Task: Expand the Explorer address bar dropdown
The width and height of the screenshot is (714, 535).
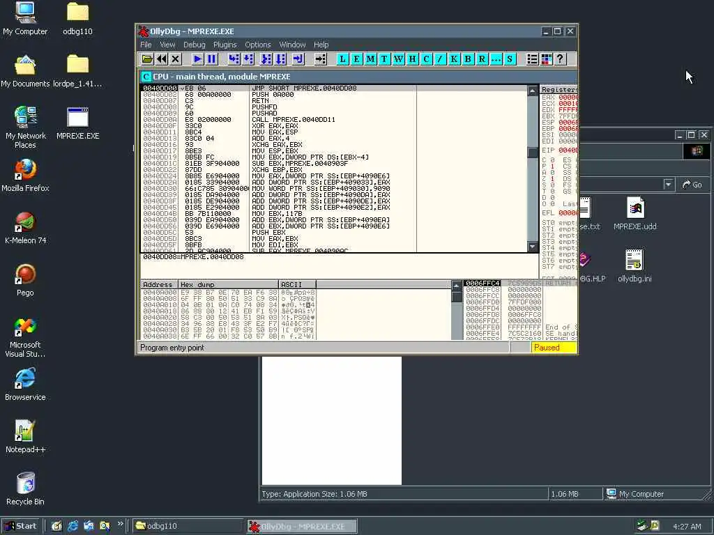Action: tap(668, 185)
